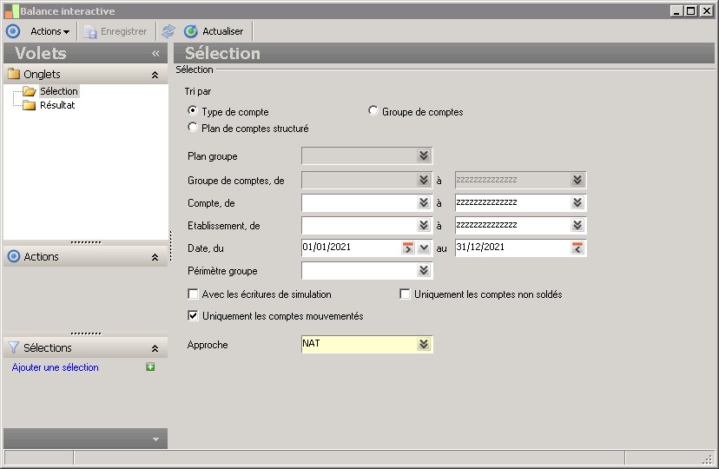
Task: Open the Etablissement 'à' dropdown arrow
Action: click(x=577, y=225)
